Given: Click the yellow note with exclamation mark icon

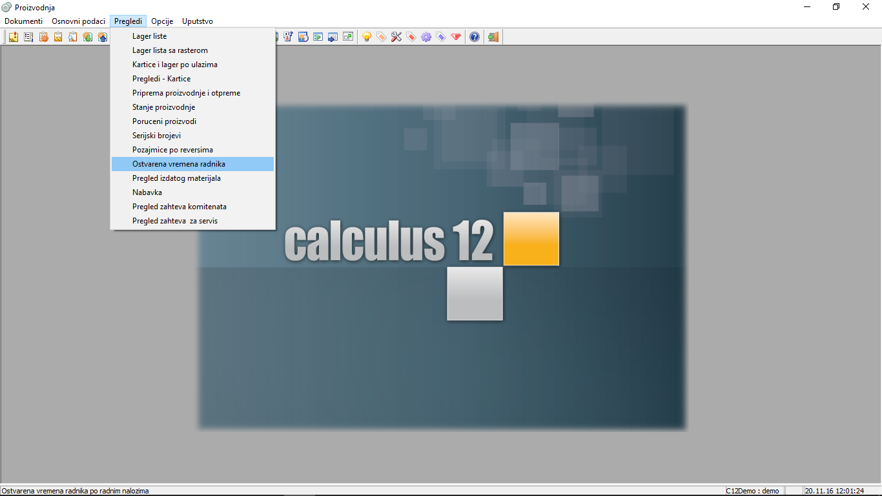Looking at the screenshot, I should tap(14, 37).
